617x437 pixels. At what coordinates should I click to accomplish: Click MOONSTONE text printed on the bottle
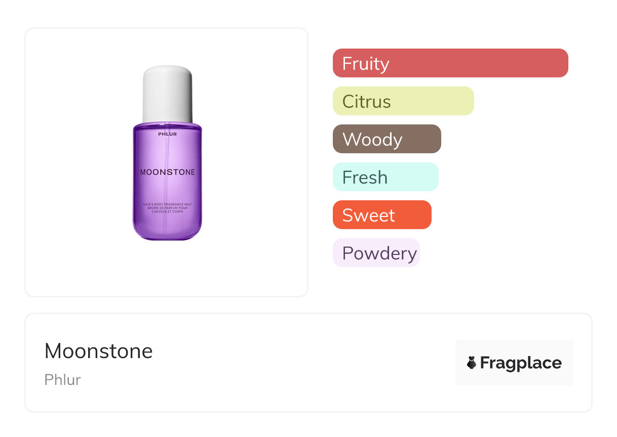click(x=167, y=172)
